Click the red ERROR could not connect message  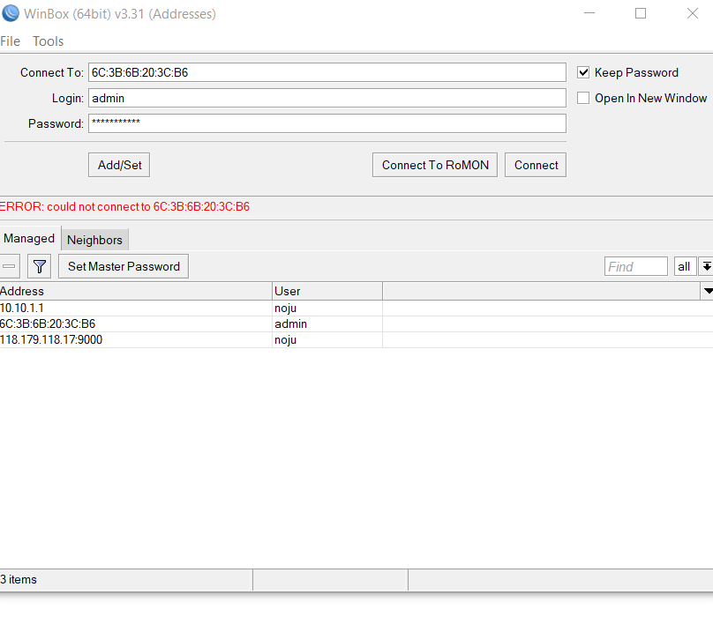point(124,207)
